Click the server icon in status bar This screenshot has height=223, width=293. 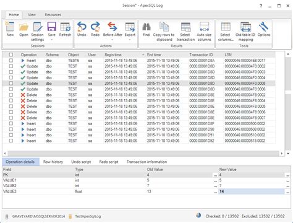[7, 216]
